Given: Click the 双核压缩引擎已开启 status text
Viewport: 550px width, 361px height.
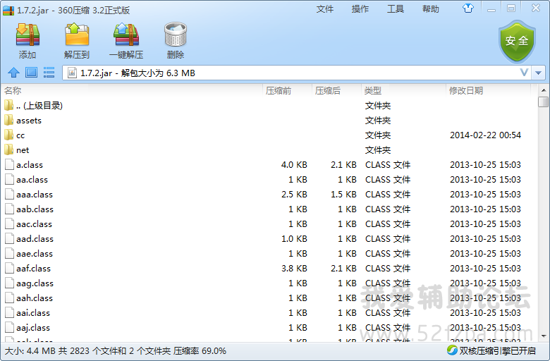Looking at the screenshot, I should click(x=497, y=350).
